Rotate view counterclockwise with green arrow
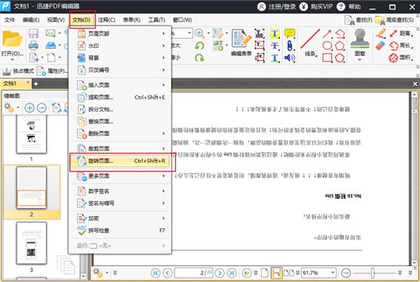The width and height of the screenshot is (420, 282). (199, 45)
